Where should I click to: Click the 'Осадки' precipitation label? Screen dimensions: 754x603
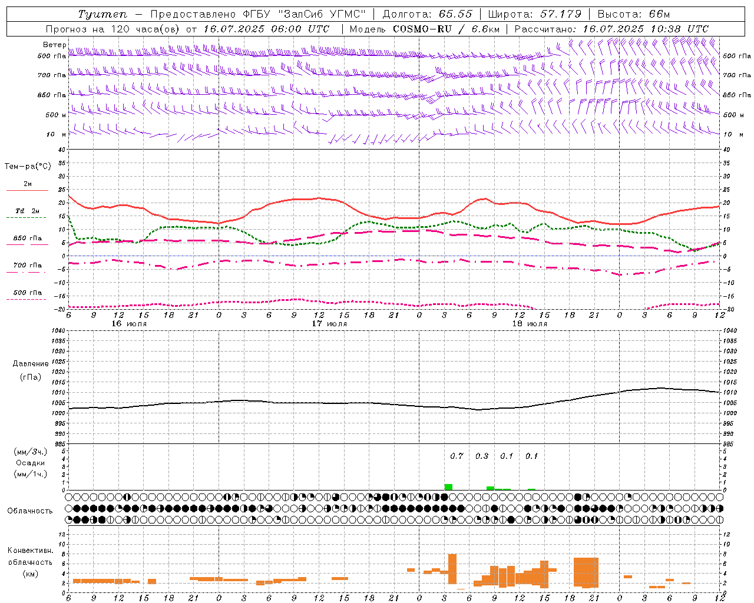pos(30,463)
